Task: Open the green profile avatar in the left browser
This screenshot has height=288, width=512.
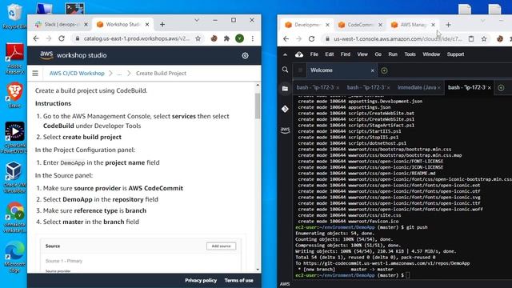Action: tap(239, 38)
